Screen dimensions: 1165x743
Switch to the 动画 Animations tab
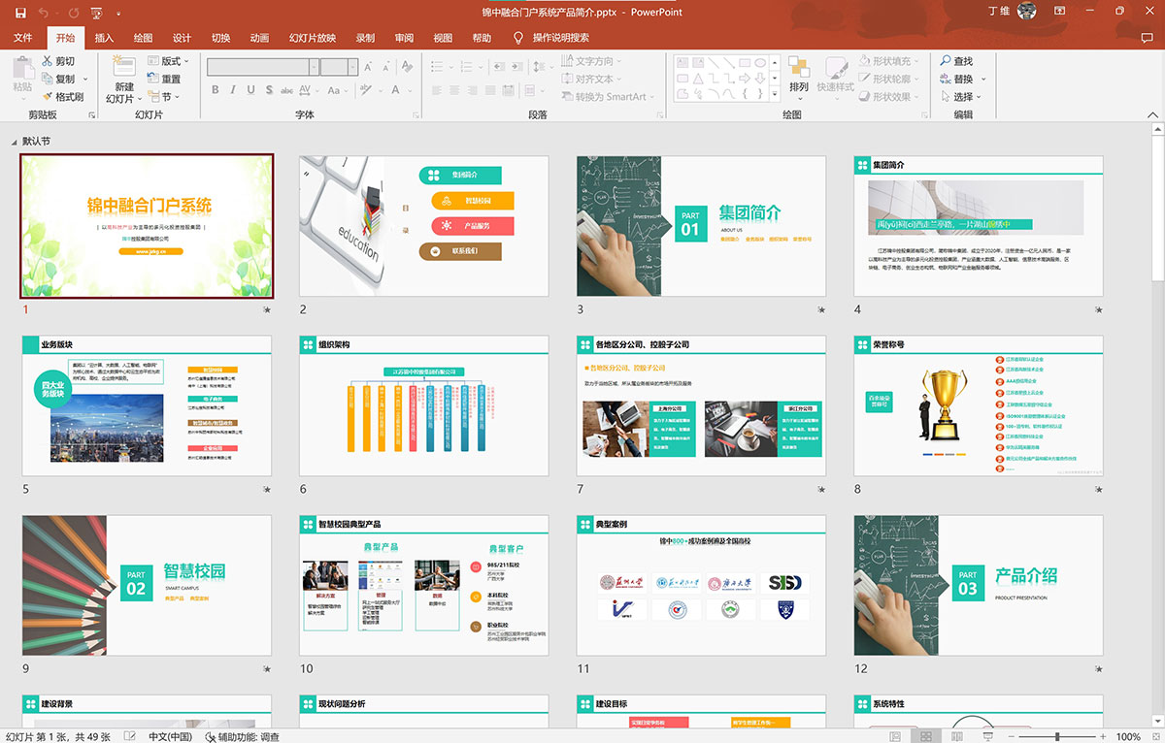click(x=259, y=38)
